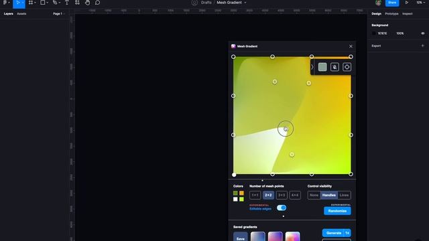Image resolution: width=429 pixels, height=241 pixels.
Task: Open the Figma main menu icon
Action: pyautogui.click(x=5, y=3)
